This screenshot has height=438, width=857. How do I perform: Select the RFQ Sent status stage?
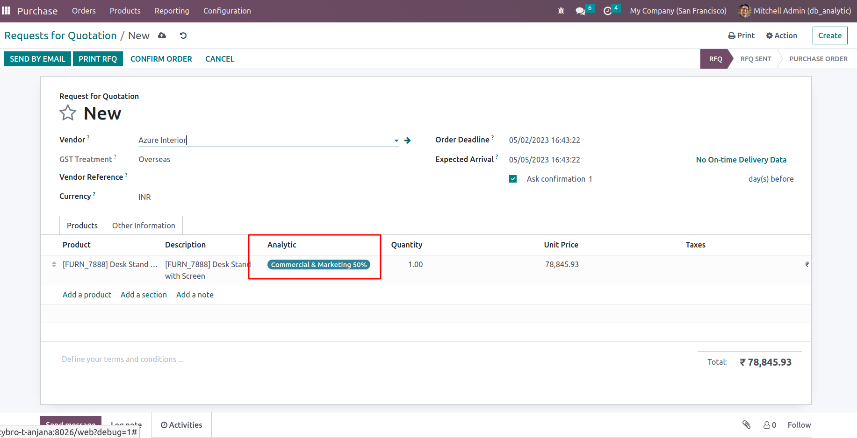point(756,59)
